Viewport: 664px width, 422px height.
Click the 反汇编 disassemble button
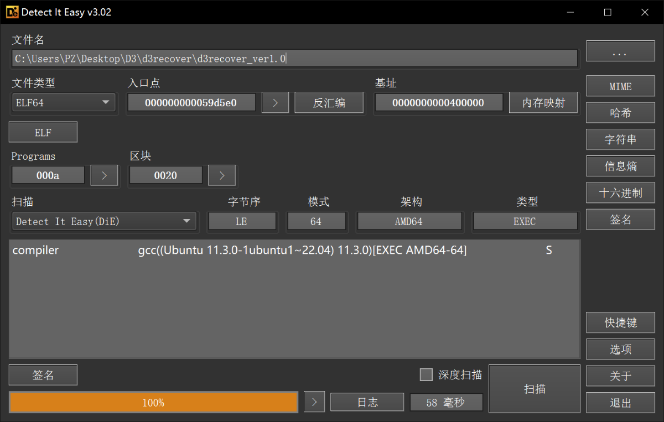tap(329, 103)
